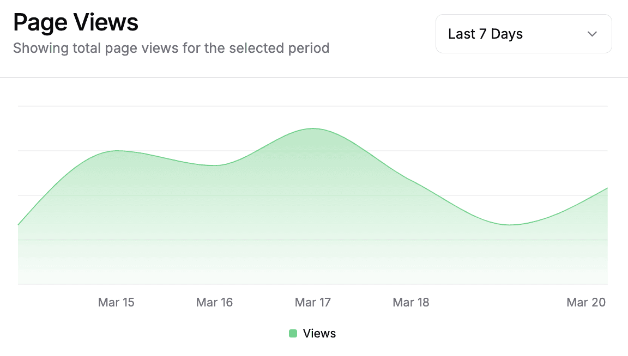This screenshot has height=356, width=628.
Task: Click the chart line peak above Mar 17
Action: 313,128
